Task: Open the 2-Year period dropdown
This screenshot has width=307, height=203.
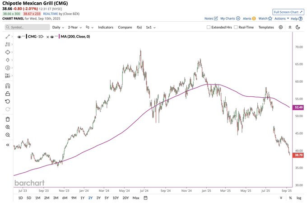Action: click(x=75, y=27)
